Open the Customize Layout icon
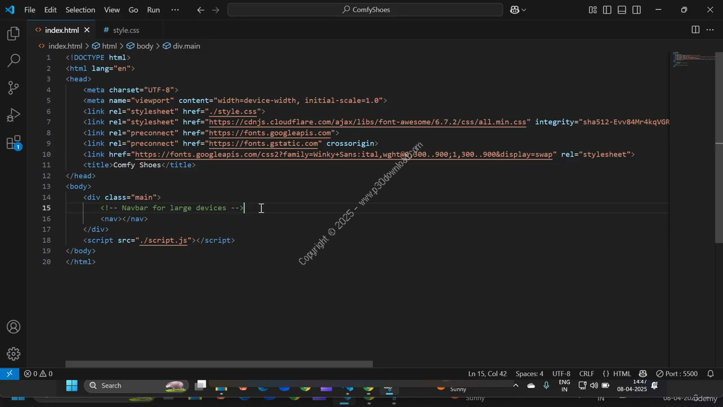The image size is (723, 407). [593, 10]
